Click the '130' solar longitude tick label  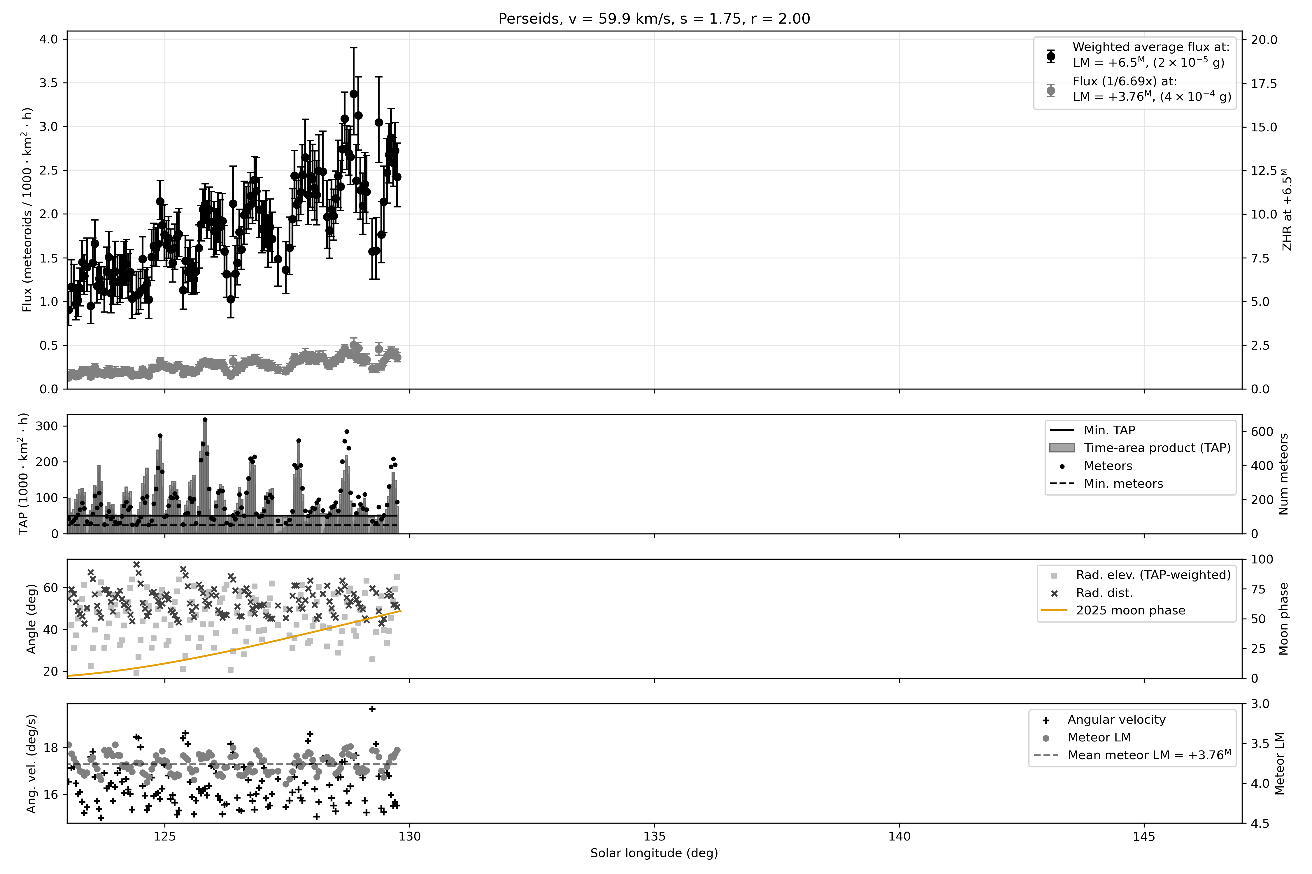409,837
